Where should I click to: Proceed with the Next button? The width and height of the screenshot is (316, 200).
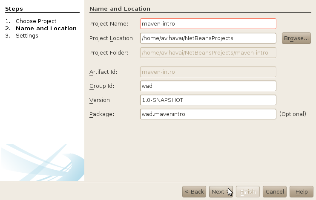click(221, 192)
